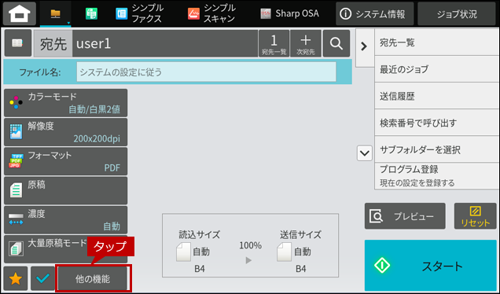Switch to シンプルファクス mode
Image resolution: width=500 pixels, height=294 pixels.
pos(139,13)
